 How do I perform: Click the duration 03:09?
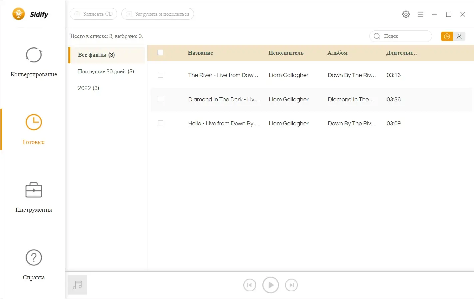pyautogui.click(x=394, y=123)
